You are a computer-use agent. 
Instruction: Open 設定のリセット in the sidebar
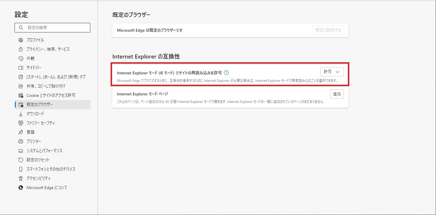tap(52, 160)
